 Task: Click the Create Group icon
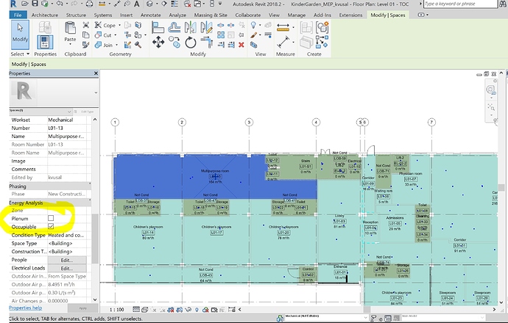(x=322, y=28)
